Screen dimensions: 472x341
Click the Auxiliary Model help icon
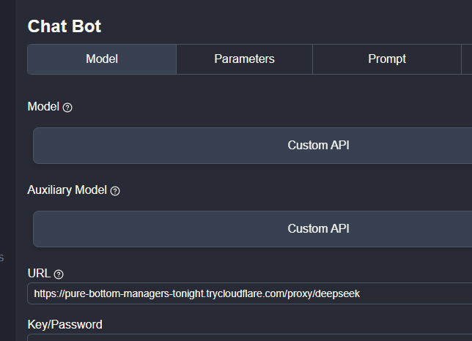tap(115, 191)
